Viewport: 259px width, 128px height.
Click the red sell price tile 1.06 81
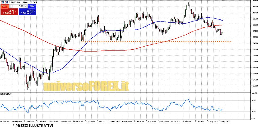9,12
